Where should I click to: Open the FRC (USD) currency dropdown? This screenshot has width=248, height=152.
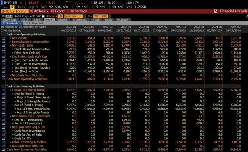pos(102,16)
